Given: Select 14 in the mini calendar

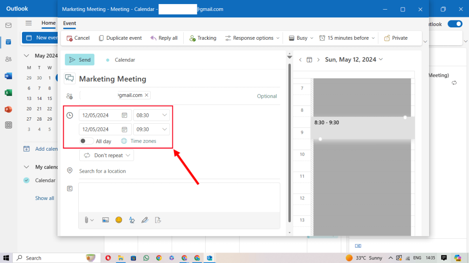Looking at the screenshot, I should [39, 99].
